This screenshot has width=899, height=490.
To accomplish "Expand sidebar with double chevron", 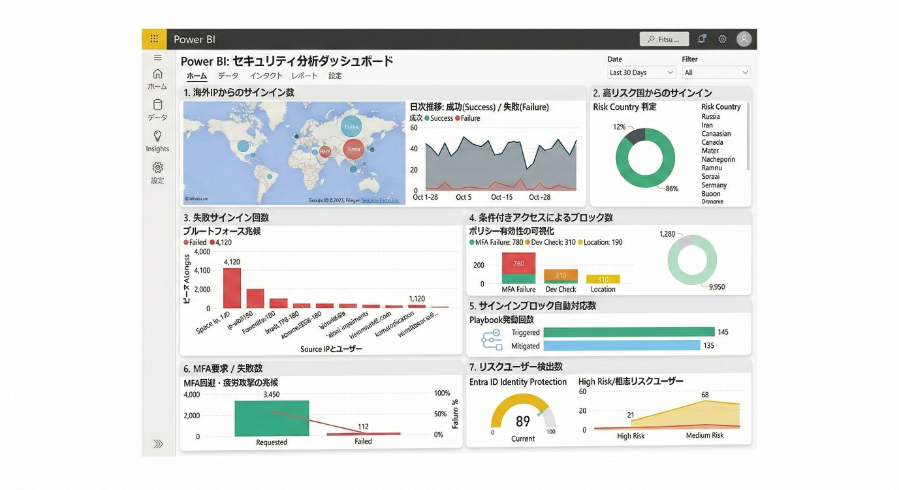I will click(x=158, y=444).
